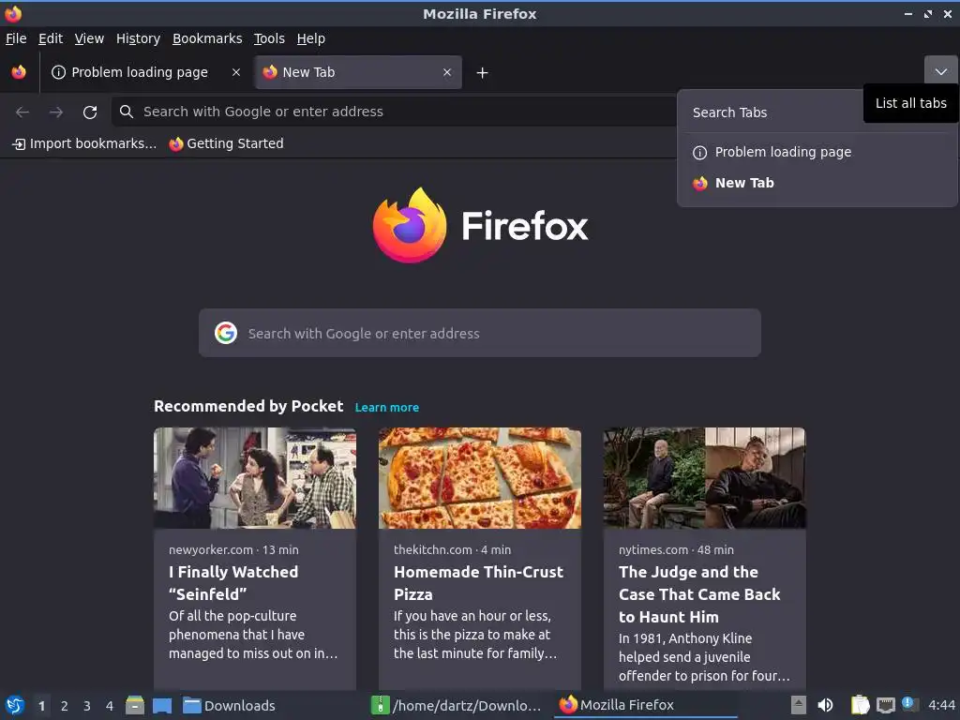Select Problem loading page in tab list
960x720 pixels.
tap(817, 152)
